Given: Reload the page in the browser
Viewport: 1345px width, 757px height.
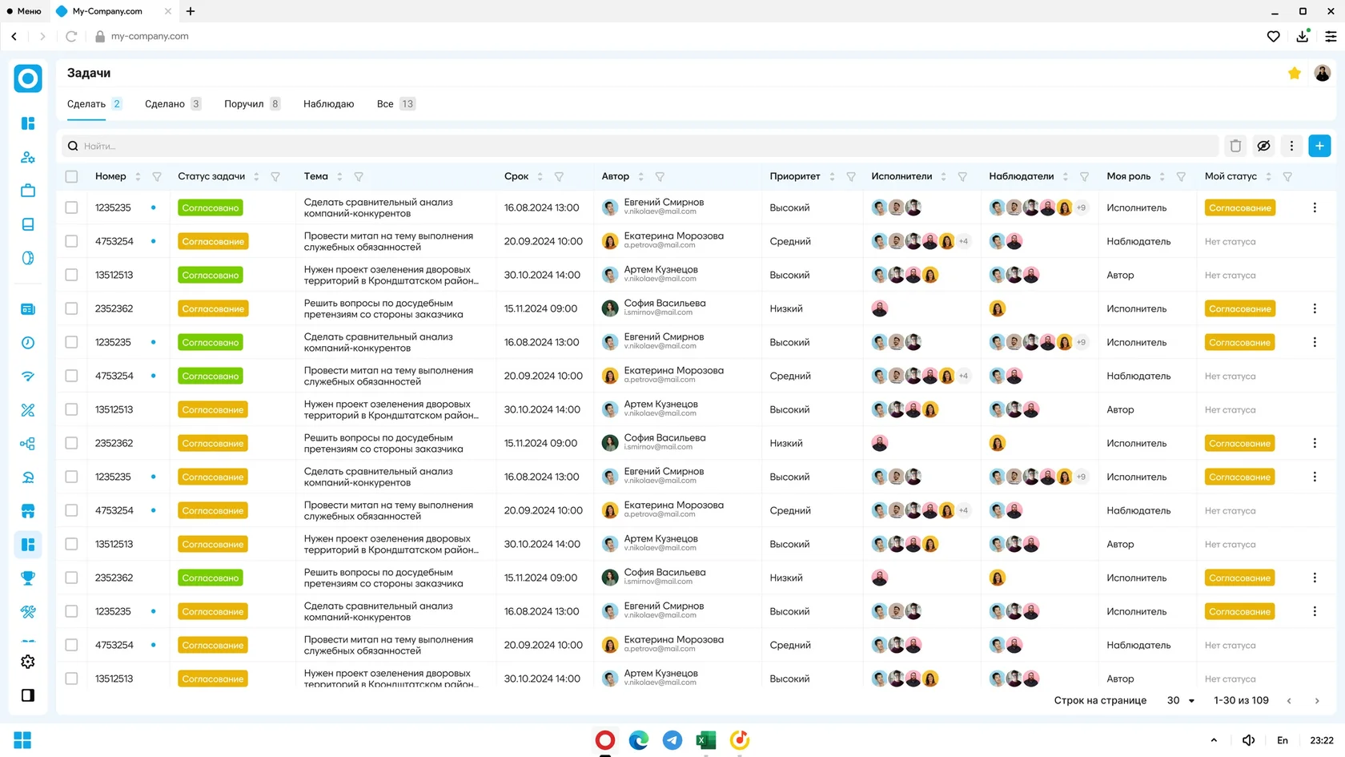Looking at the screenshot, I should 71,36.
